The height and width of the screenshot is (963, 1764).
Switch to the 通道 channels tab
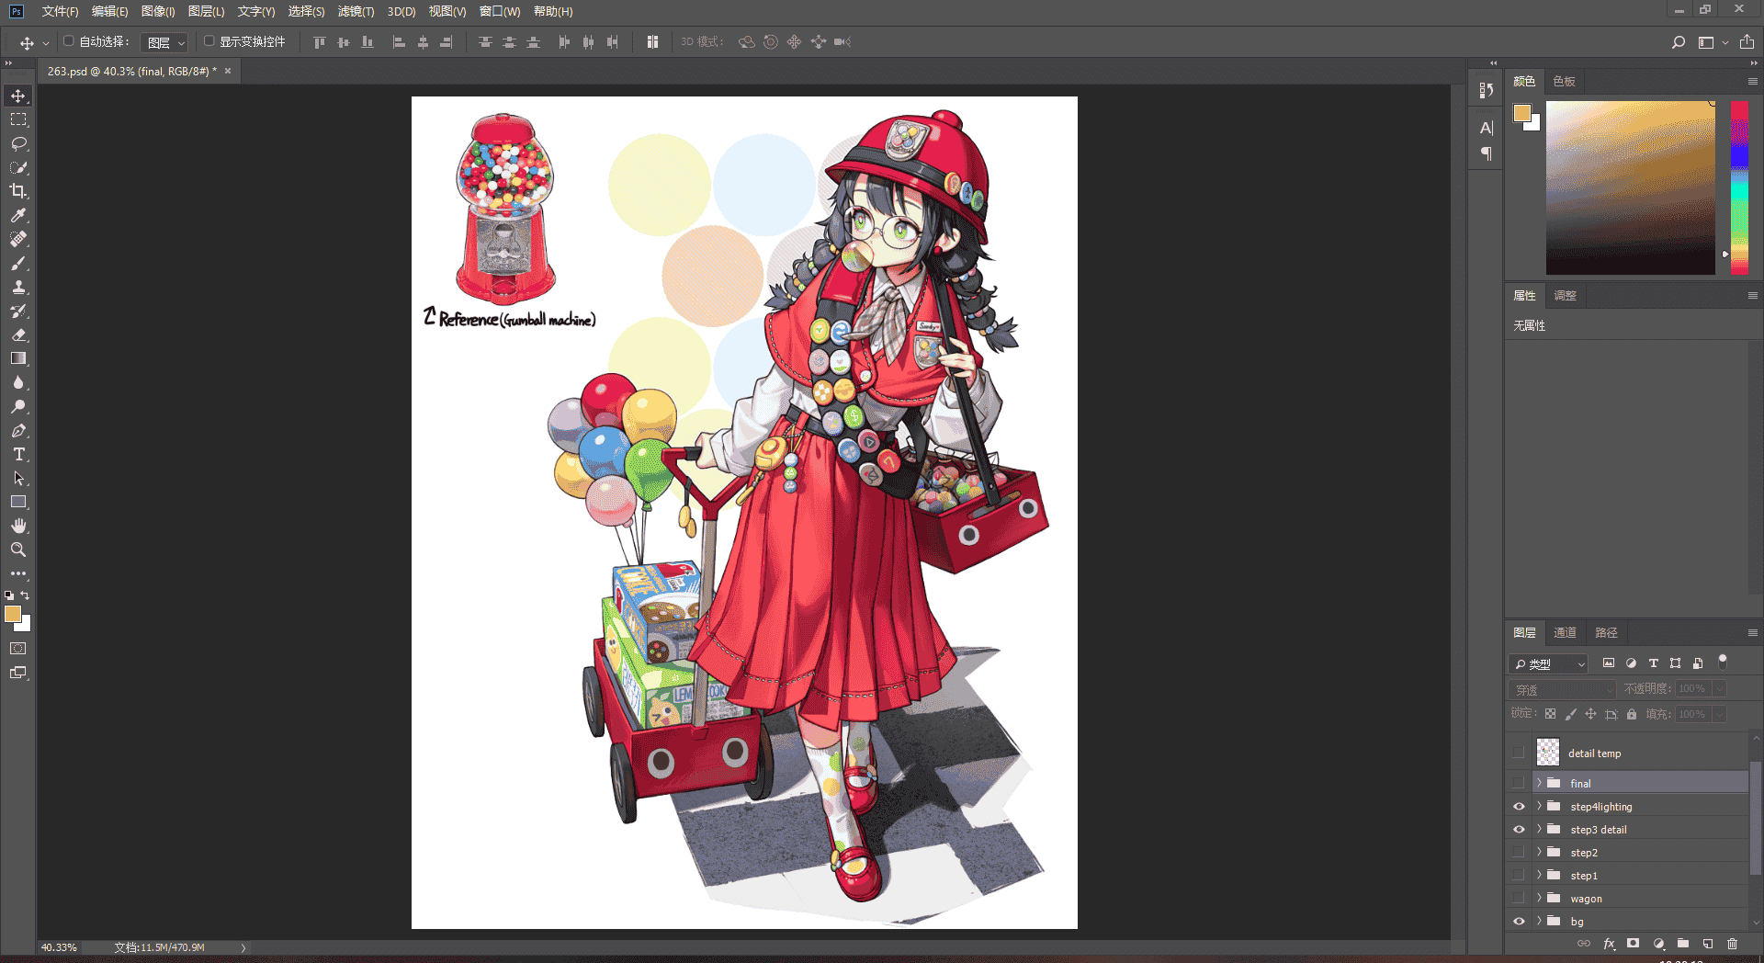1565,633
